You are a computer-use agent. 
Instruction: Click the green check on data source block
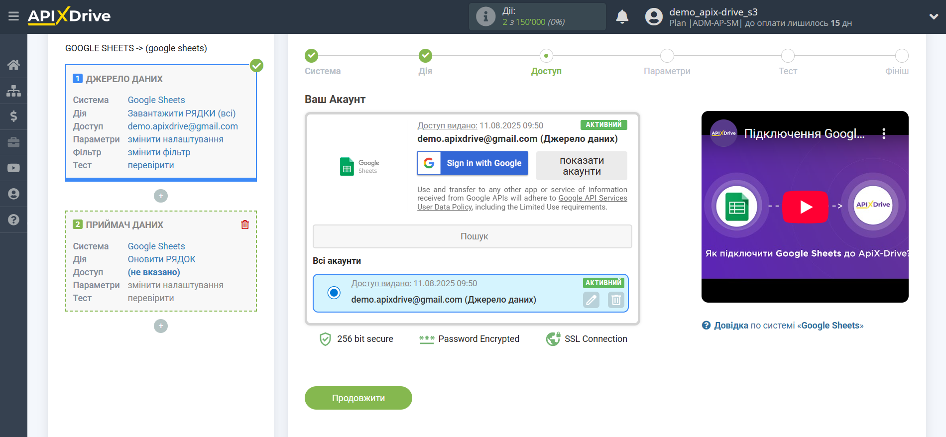coord(256,65)
